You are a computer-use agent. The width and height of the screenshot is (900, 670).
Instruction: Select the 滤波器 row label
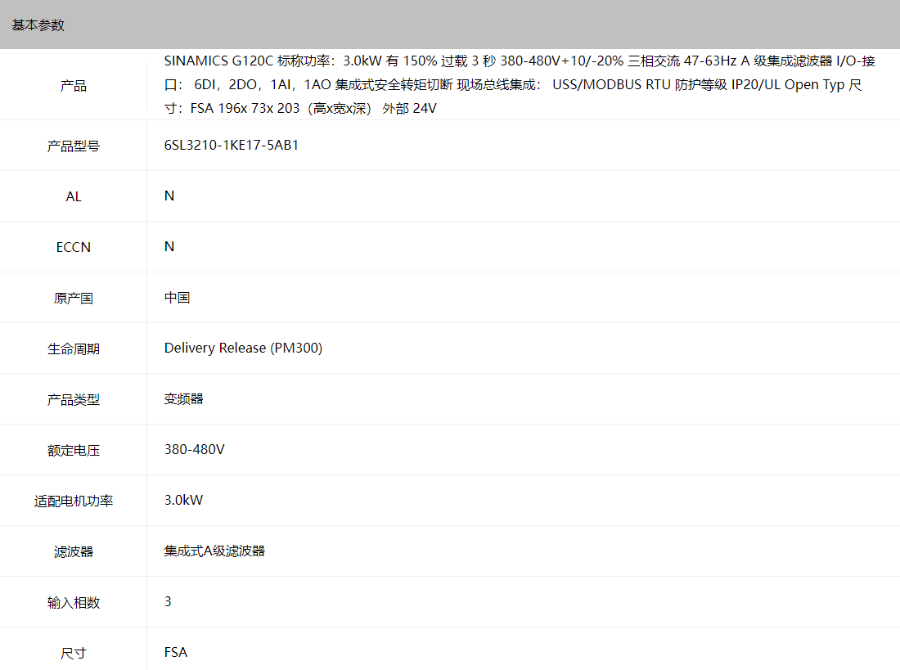pos(74,551)
